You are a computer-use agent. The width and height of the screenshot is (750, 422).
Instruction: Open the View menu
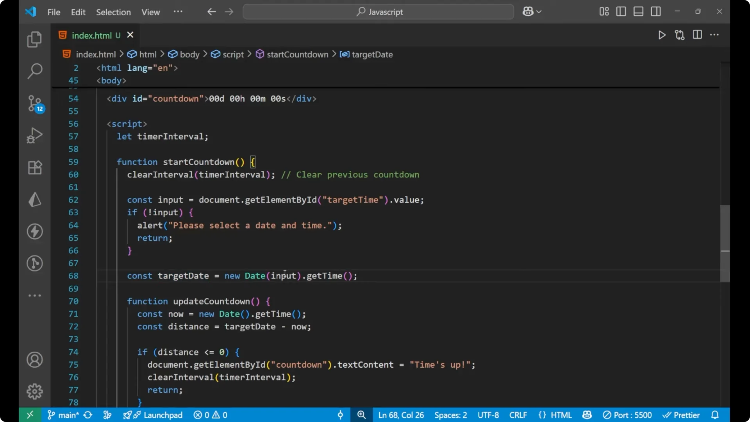[x=150, y=12]
